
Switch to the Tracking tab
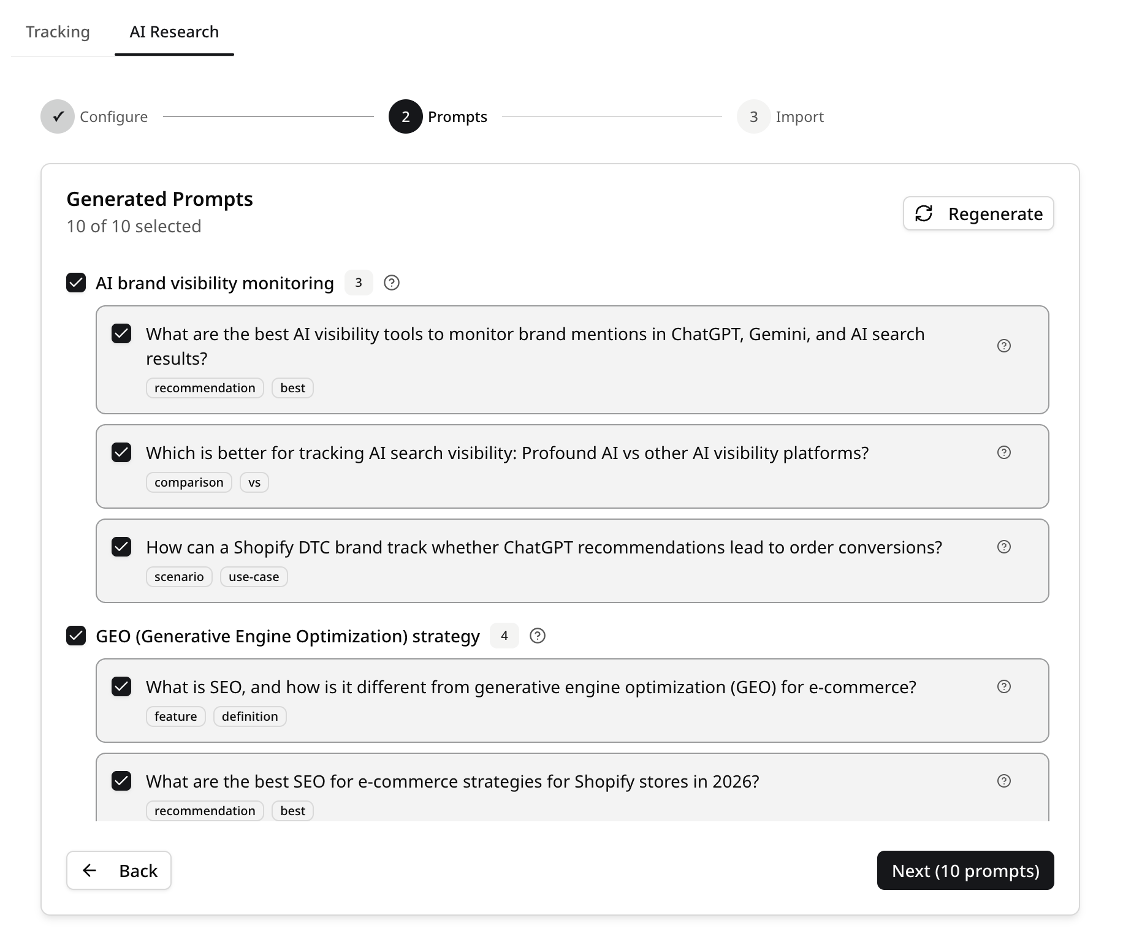coord(58,32)
